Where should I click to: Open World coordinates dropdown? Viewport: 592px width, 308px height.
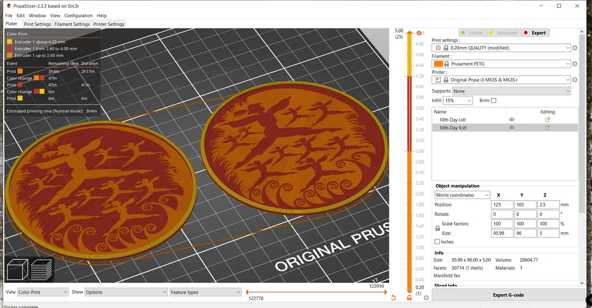click(x=462, y=195)
